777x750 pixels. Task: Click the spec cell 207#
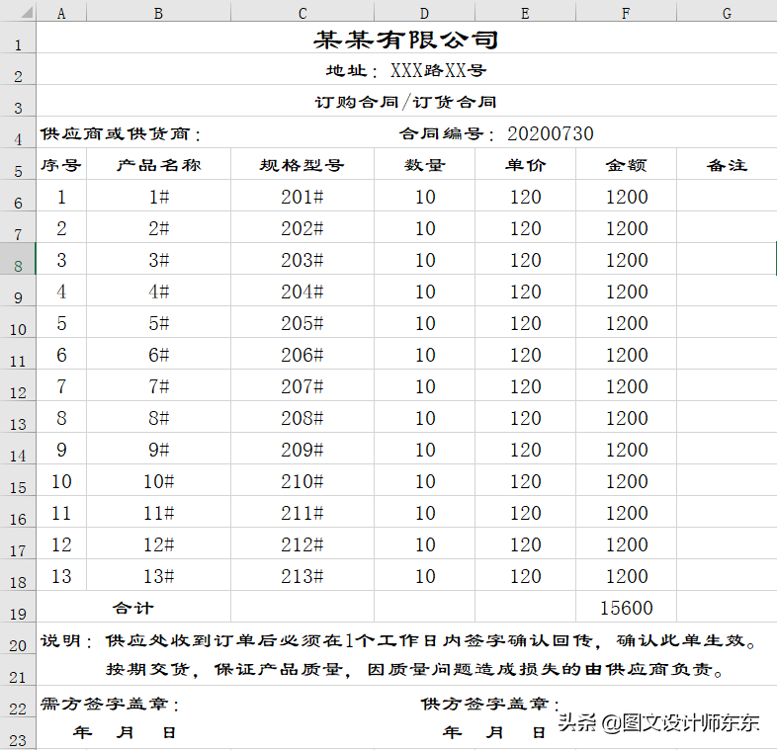(302, 386)
